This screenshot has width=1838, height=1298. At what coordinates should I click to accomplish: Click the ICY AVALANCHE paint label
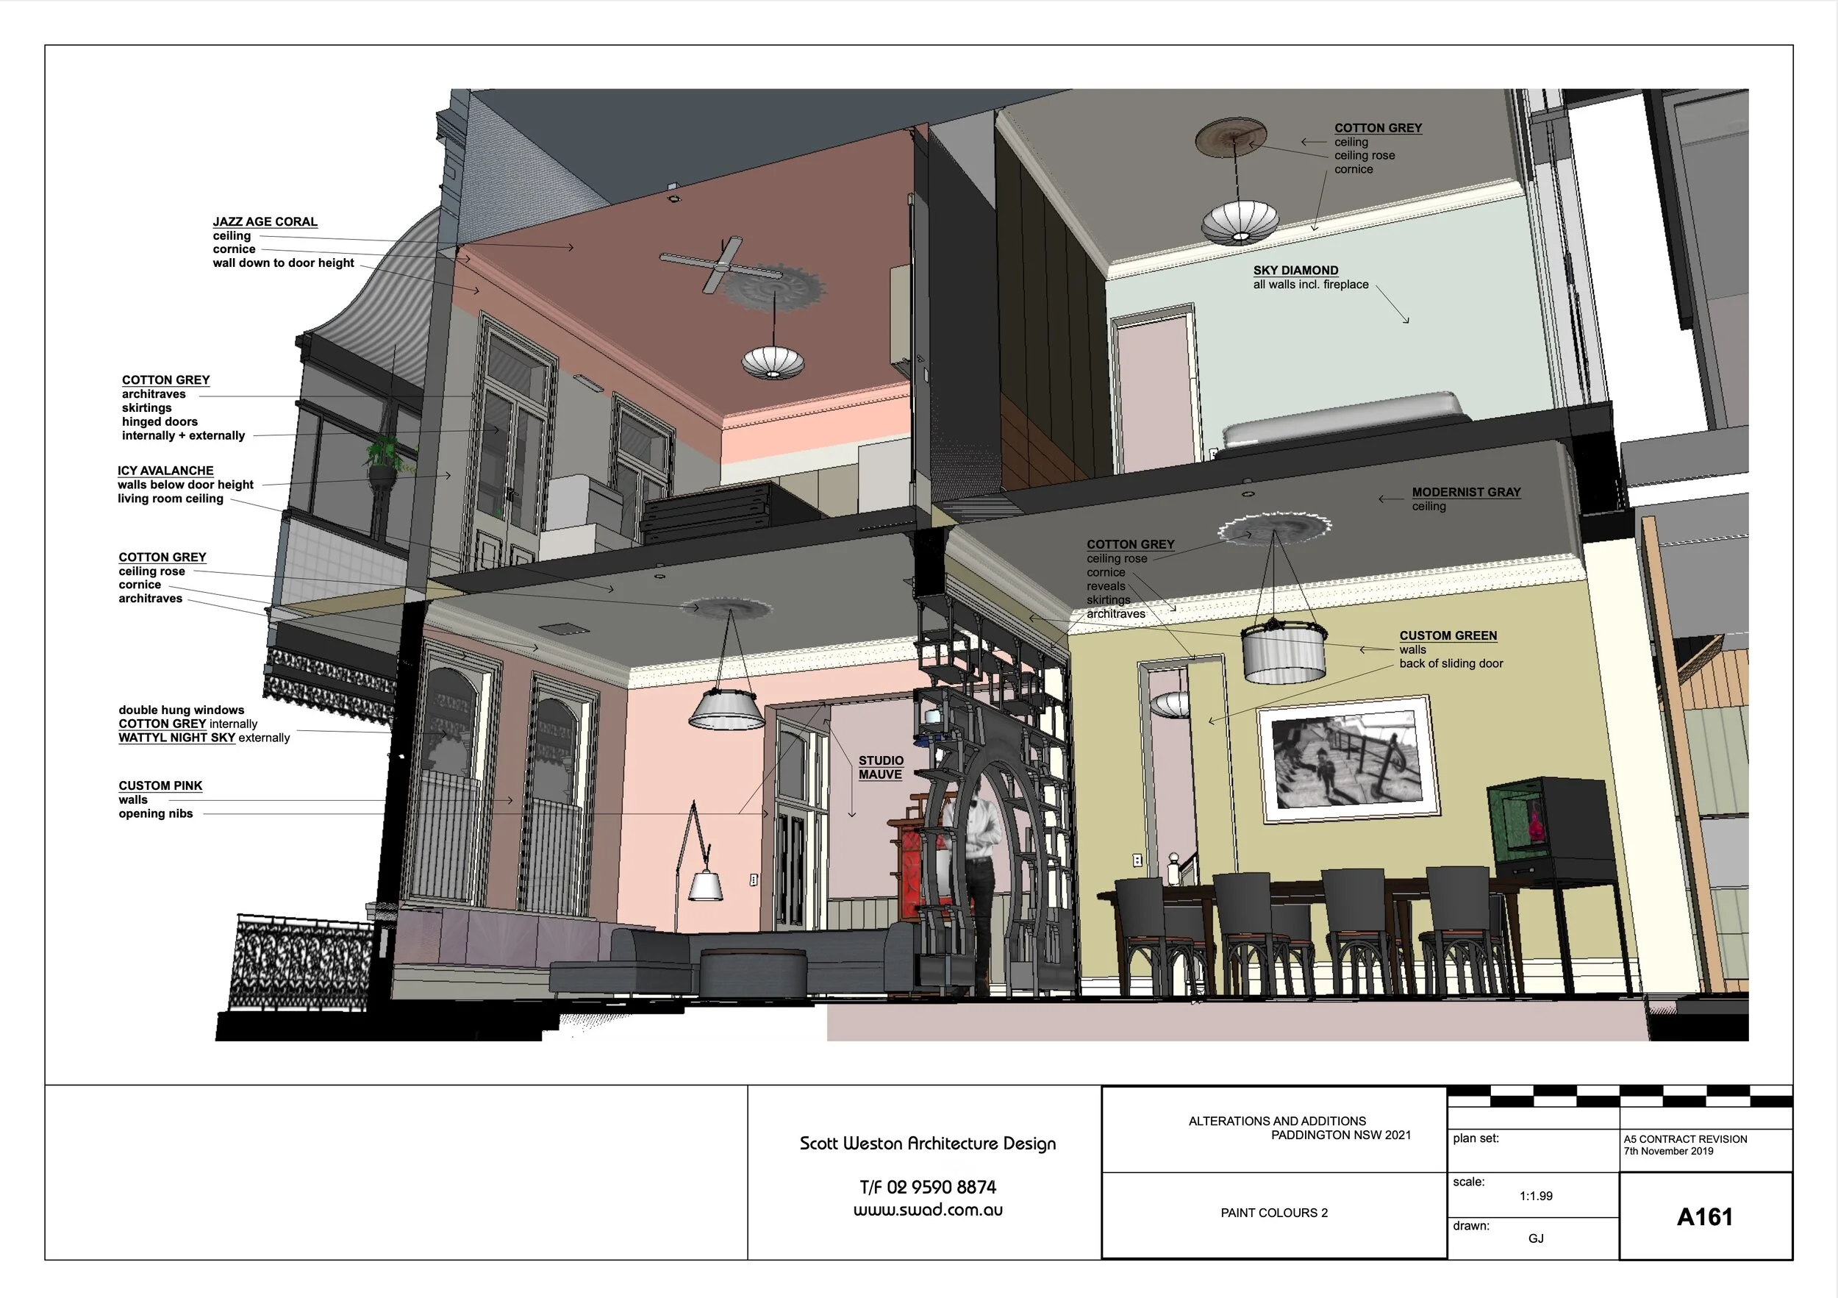pos(165,471)
